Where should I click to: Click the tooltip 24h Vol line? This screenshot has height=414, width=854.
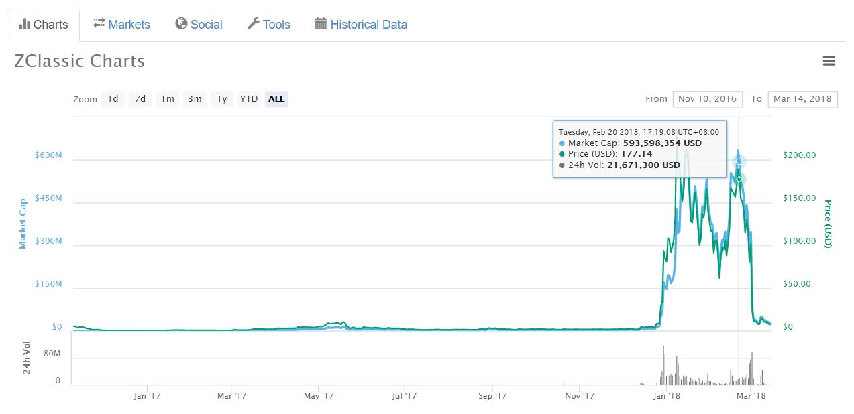[x=619, y=165]
